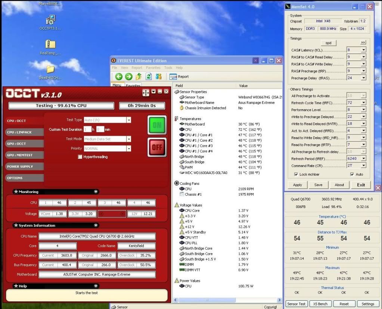The height and width of the screenshot is (309, 382).
Task: Open the Test Mode dropdown in OCCT
Action: tap(128, 139)
